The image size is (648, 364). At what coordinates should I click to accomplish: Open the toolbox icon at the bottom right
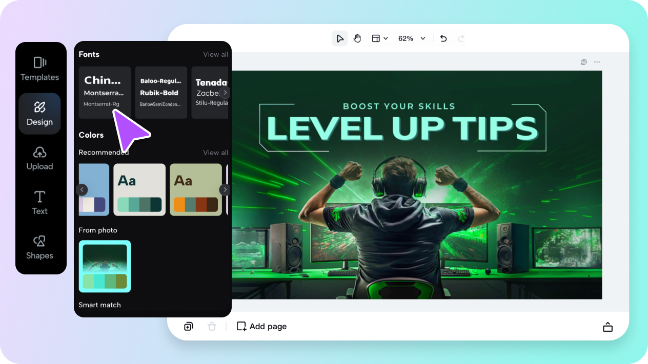tap(607, 327)
